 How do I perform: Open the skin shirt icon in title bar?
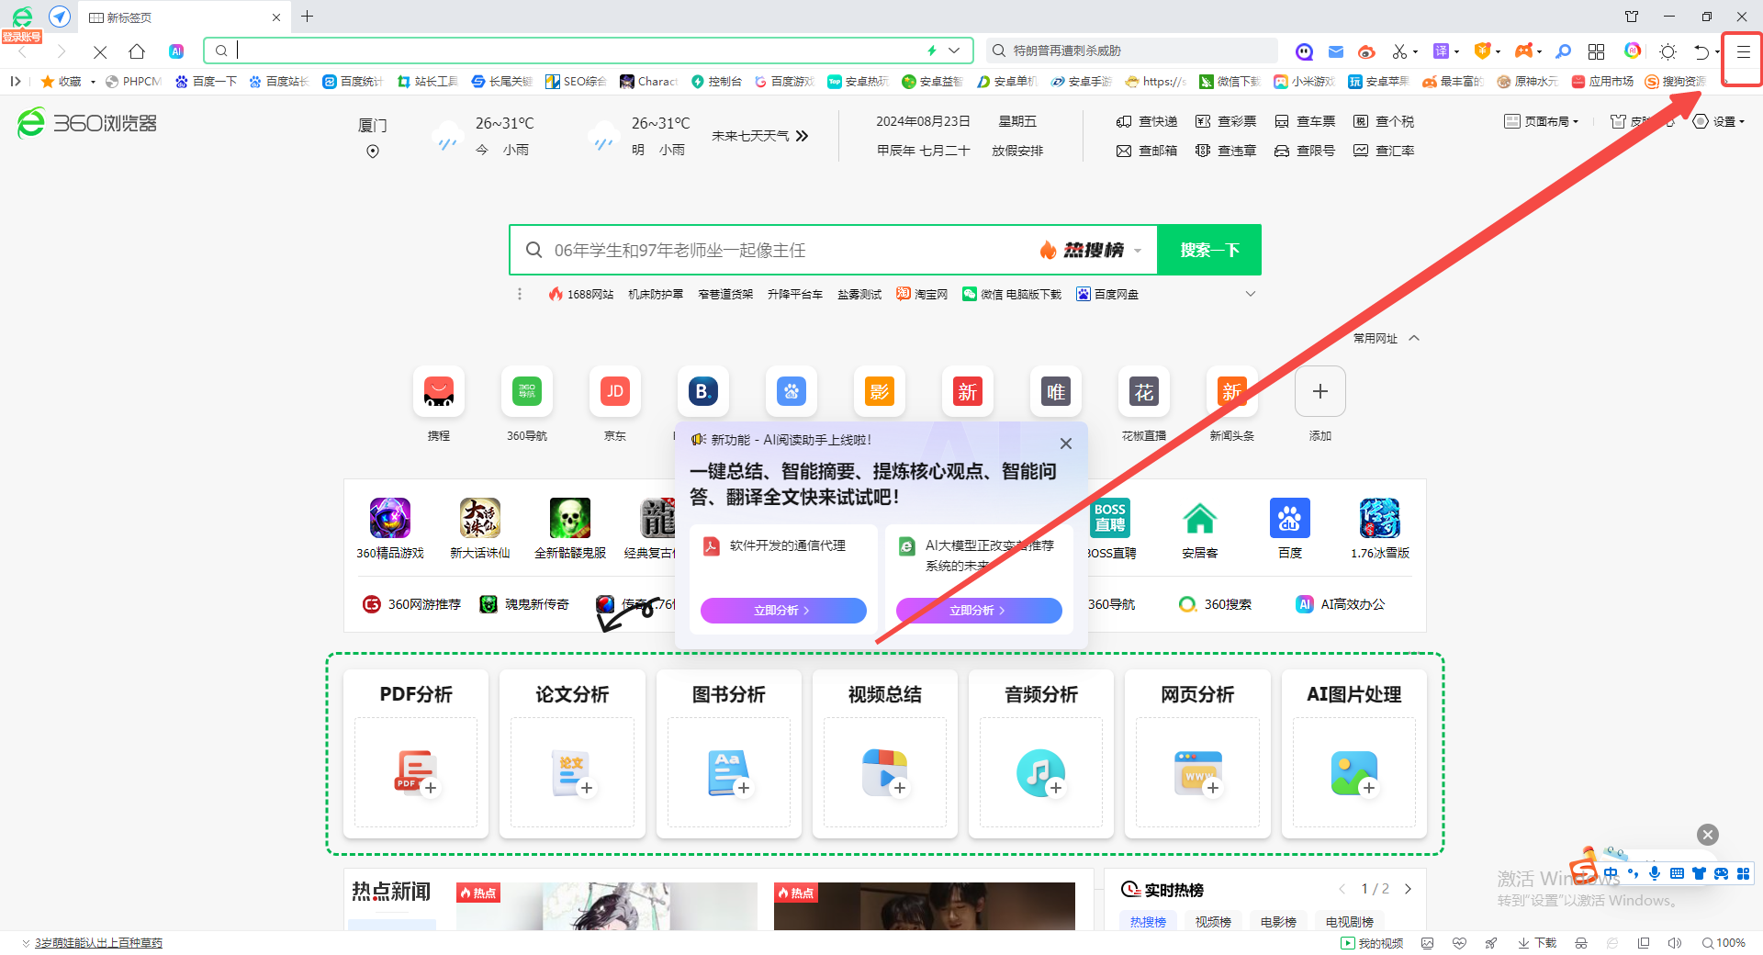click(1632, 17)
